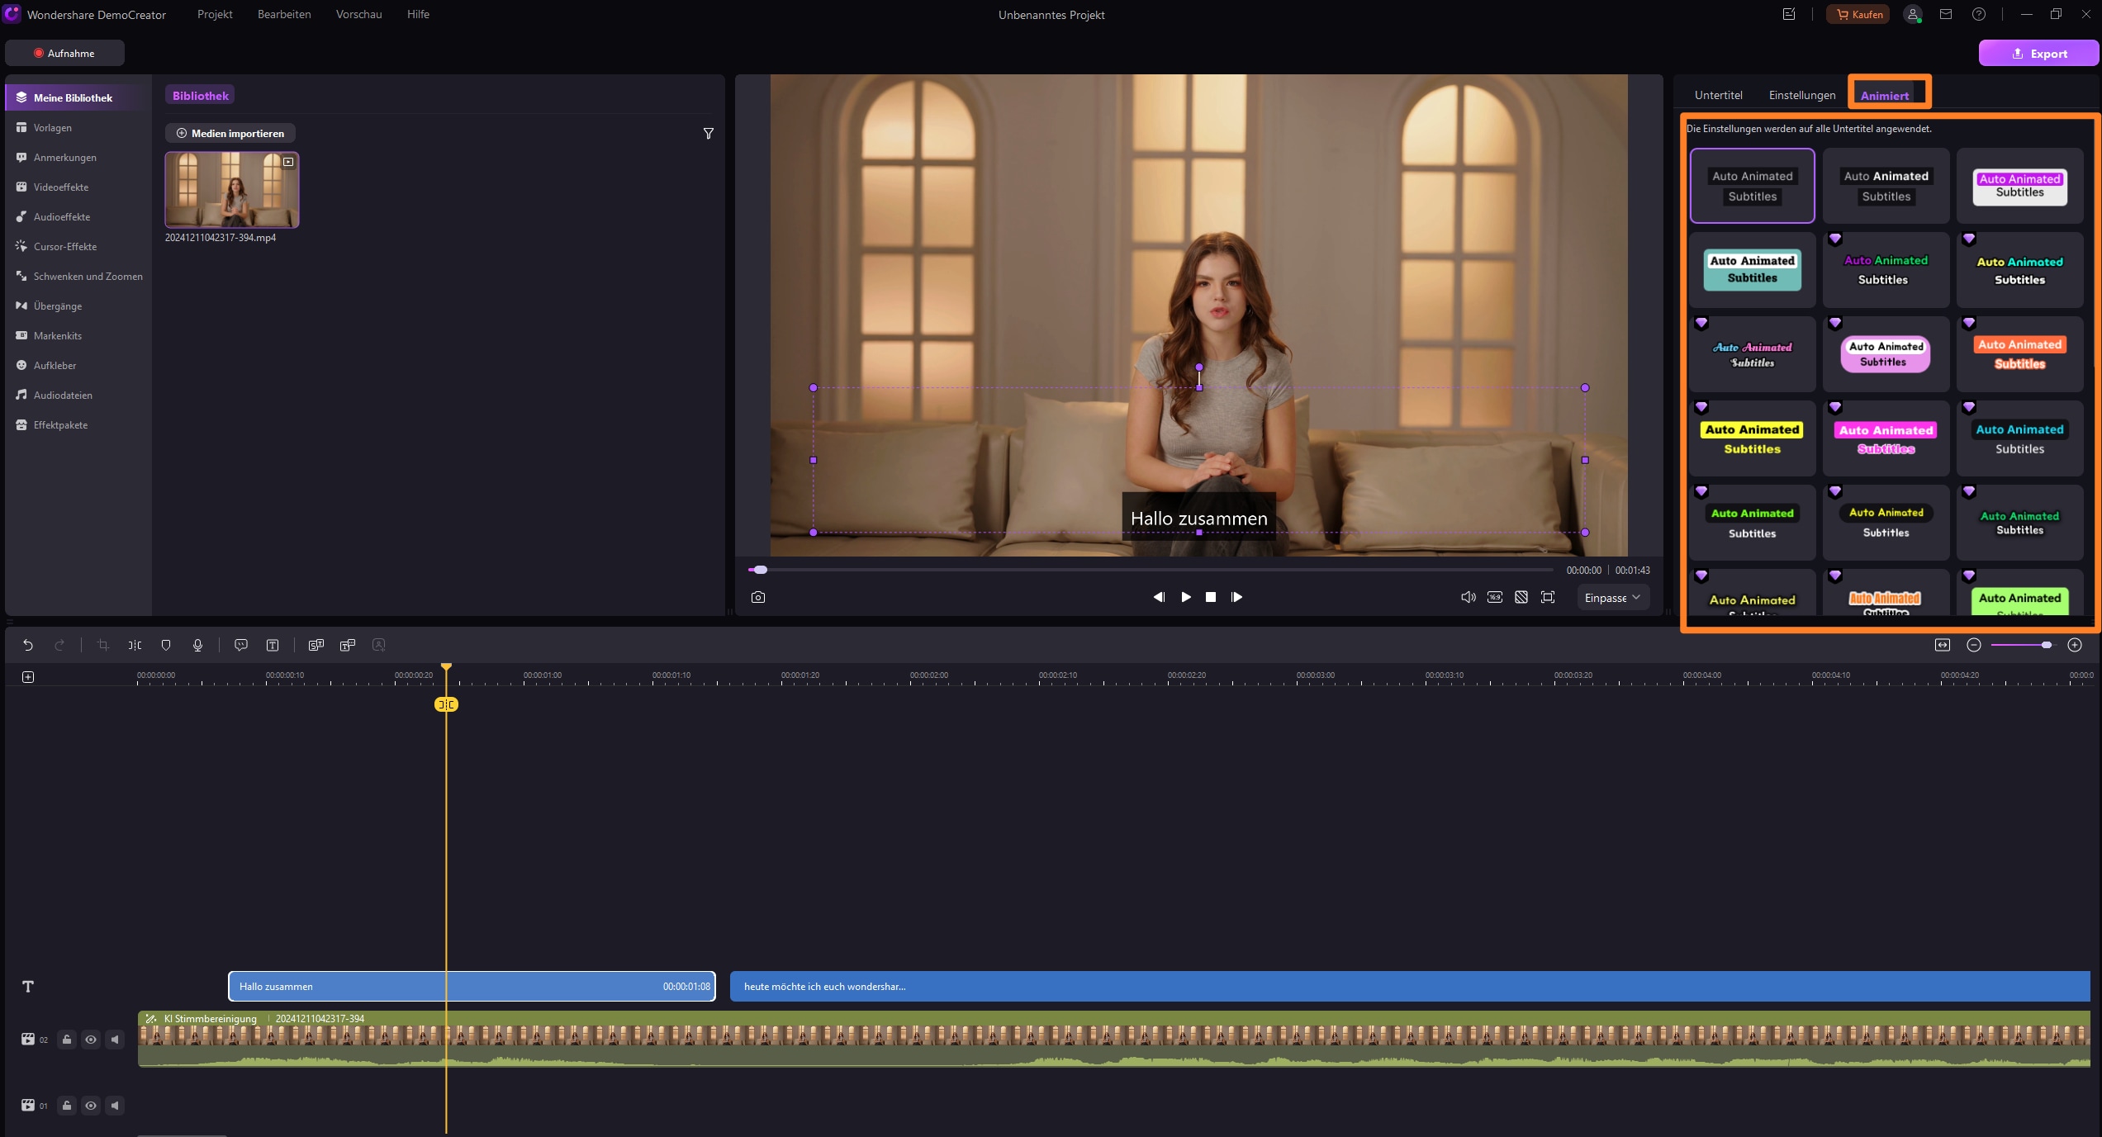
Task: Zoom in timeline with plus icon
Action: point(2075,645)
